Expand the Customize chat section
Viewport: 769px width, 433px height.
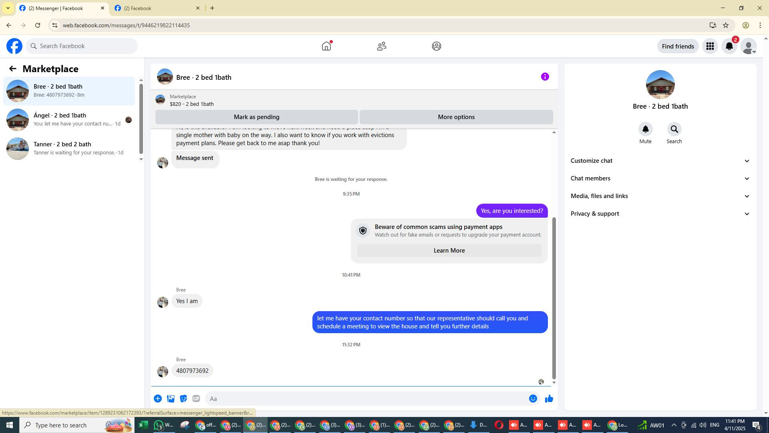click(x=660, y=161)
